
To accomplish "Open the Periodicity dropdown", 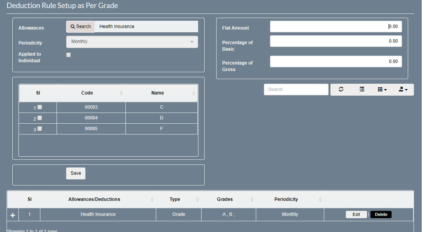I will [x=132, y=41].
